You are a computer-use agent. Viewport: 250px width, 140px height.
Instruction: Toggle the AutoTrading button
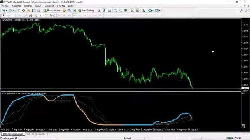[86, 10]
